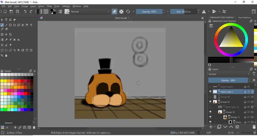257x136 pixels.
Task: Open the Add layer type dropdown arrow
Action: click(215, 127)
